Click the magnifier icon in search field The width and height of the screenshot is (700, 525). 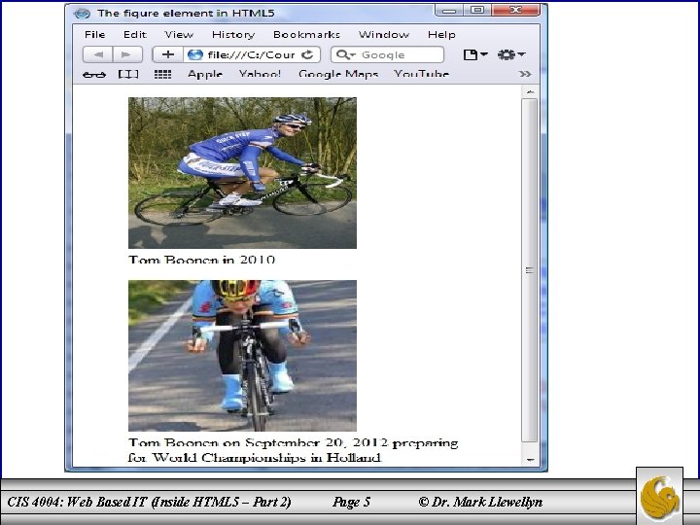tap(343, 54)
